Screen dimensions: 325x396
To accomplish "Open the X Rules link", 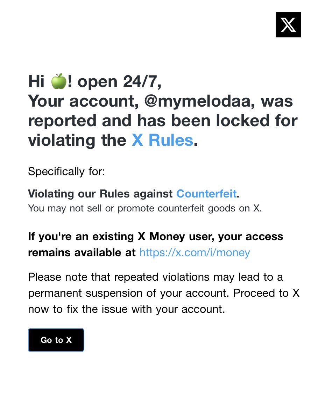I will pyautogui.click(x=162, y=140).
